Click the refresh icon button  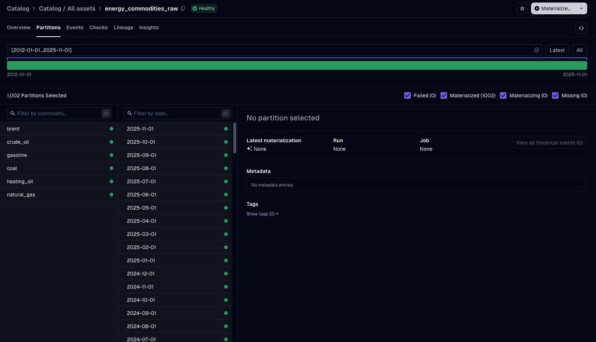[x=581, y=28]
